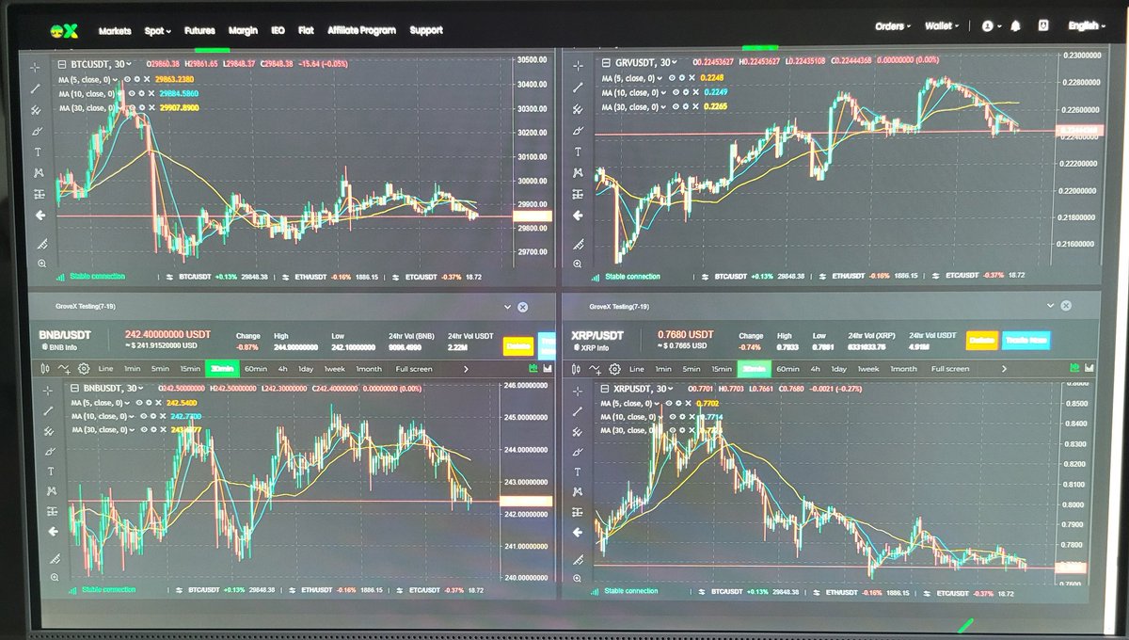Select pattern tool in GRVUSDT chart
The image size is (1129, 640).
click(577, 173)
